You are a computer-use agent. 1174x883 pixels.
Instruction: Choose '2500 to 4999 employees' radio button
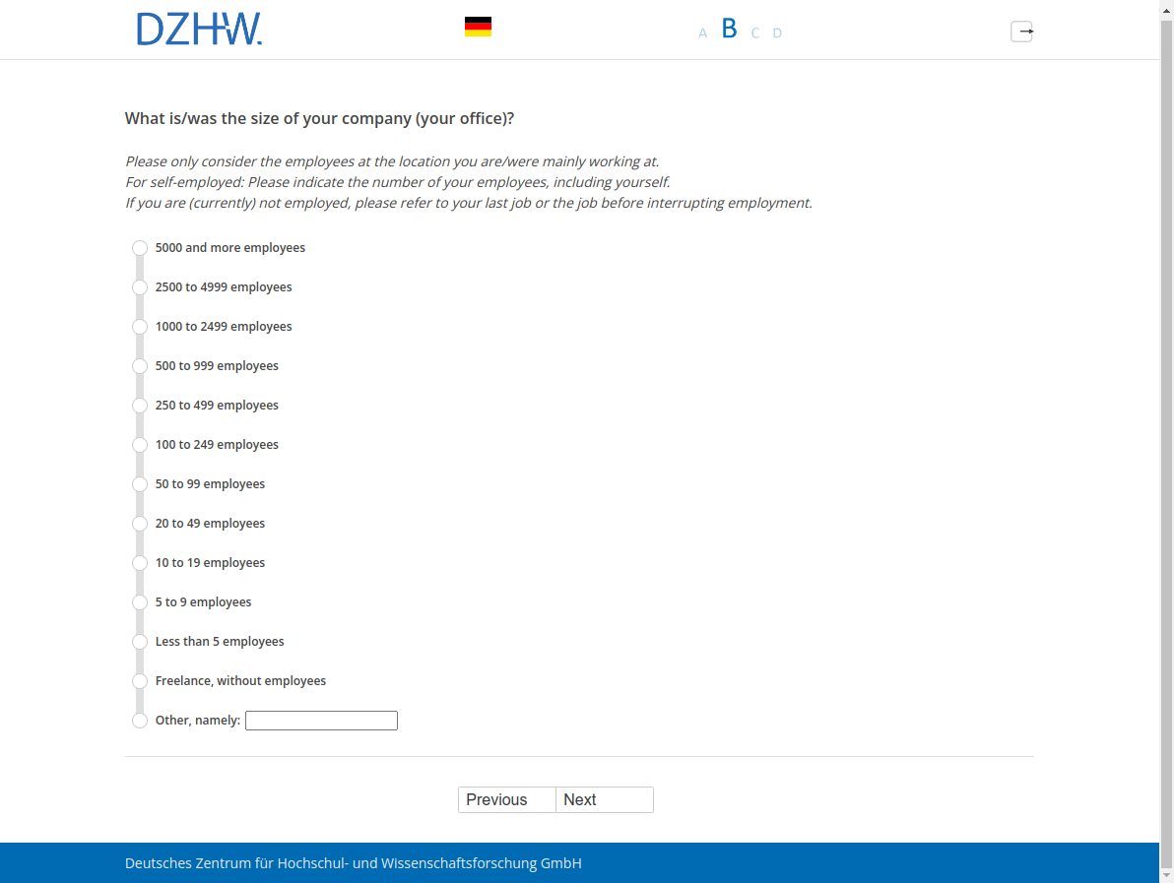pyautogui.click(x=140, y=287)
